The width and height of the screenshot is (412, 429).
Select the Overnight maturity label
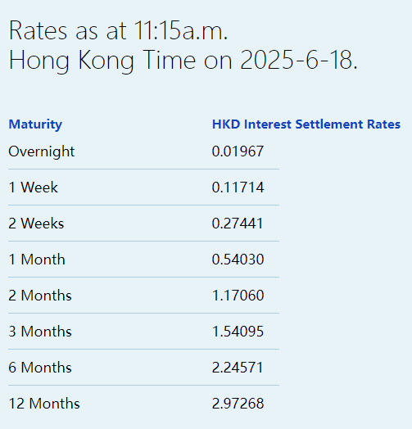point(41,151)
